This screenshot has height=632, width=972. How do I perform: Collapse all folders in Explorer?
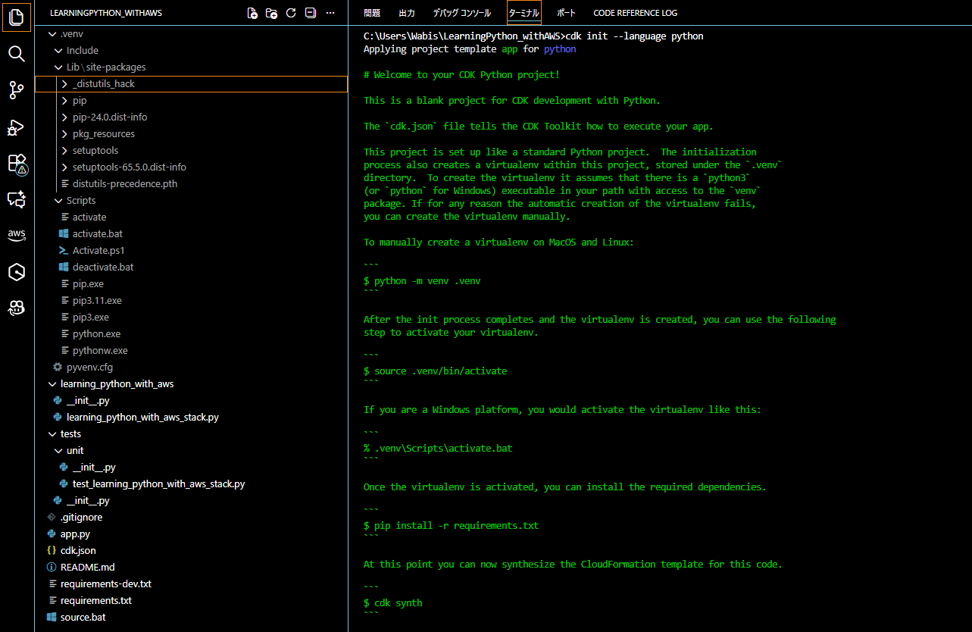(310, 13)
